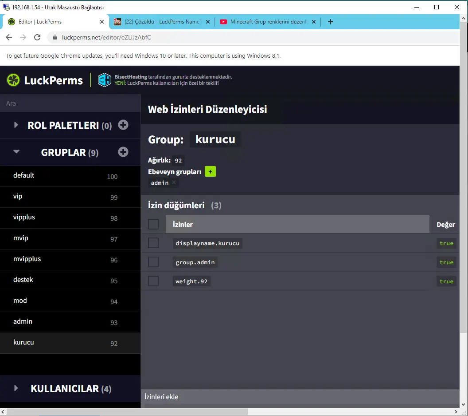Screen dimensions: 468x416
Task: Select the default group
Action: click(x=70, y=176)
